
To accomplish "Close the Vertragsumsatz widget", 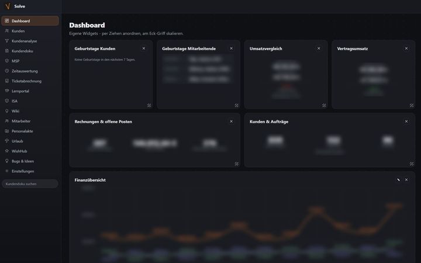I will click(x=406, y=49).
